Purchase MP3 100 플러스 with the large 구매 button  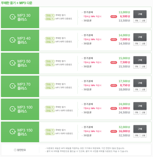[x=140, y=106]
